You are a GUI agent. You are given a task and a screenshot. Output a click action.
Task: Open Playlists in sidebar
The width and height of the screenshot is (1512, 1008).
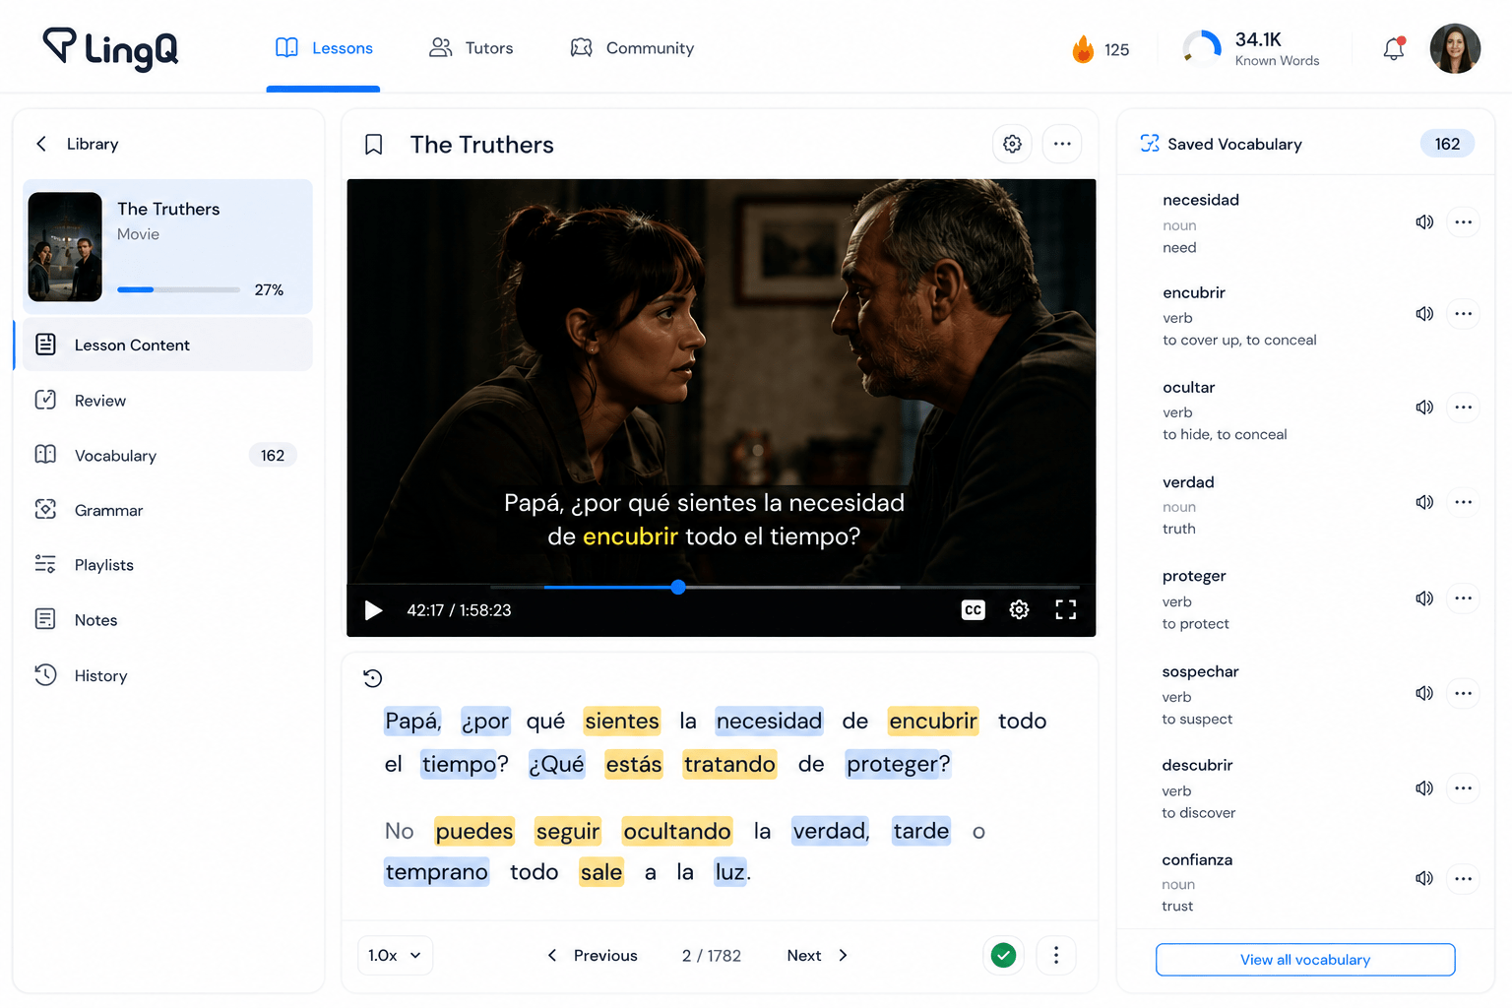coord(167,565)
